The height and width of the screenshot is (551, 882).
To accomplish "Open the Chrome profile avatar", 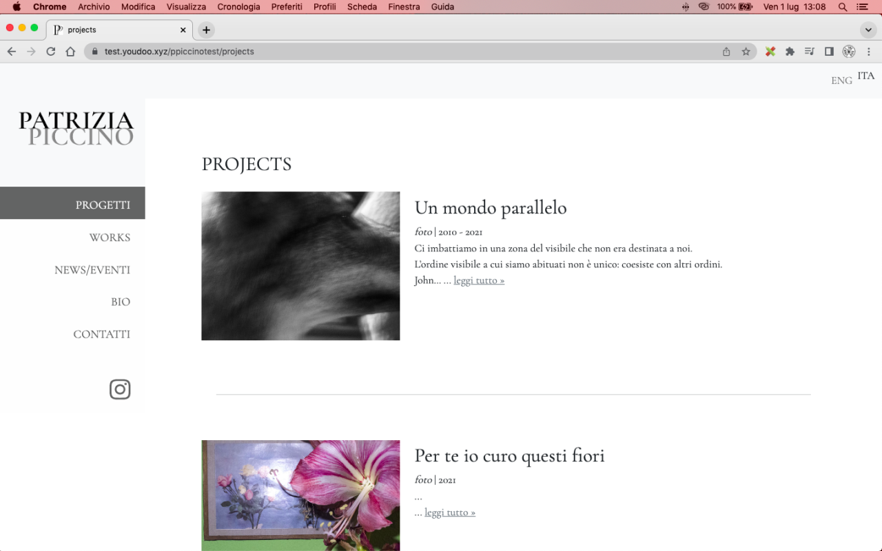I will click(x=849, y=52).
